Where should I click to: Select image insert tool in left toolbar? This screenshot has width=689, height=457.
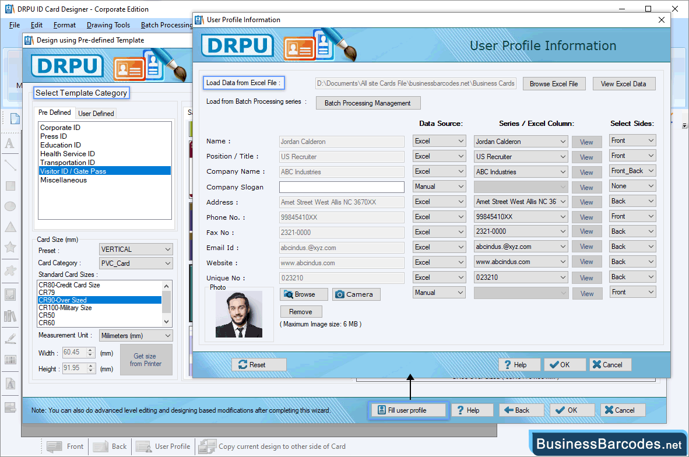pyautogui.click(x=10, y=294)
